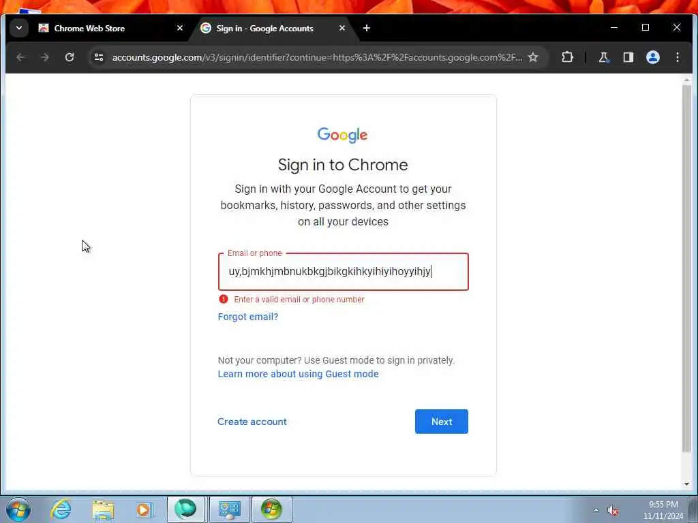
Task: Open the Chrome profile avatar
Action: pyautogui.click(x=652, y=57)
